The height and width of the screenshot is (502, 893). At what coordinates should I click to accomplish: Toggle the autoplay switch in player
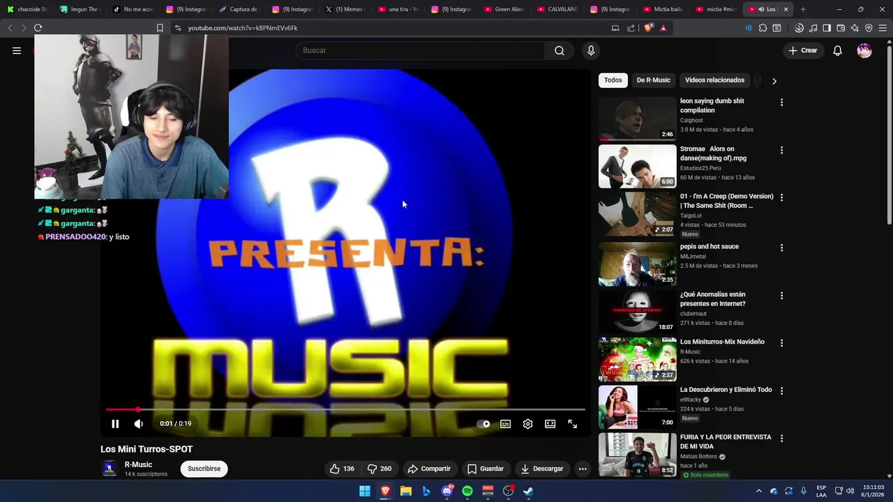click(x=483, y=423)
